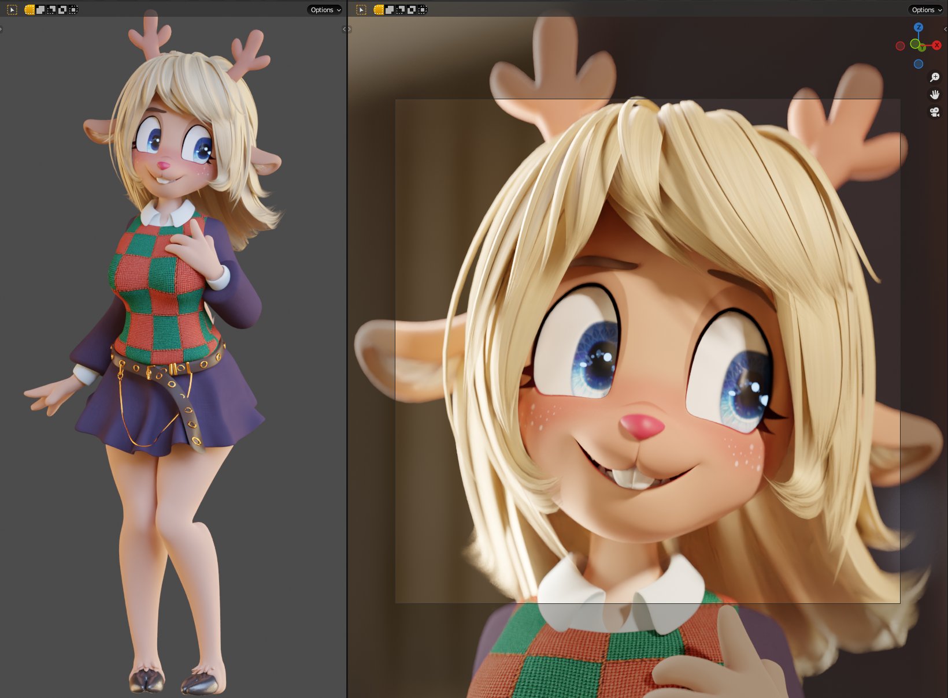The image size is (948, 698).
Task: Expand the toolbar arrow at left viewport edge
Action: [1, 29]
